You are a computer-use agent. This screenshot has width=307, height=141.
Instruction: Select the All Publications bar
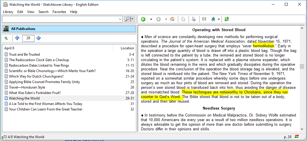[x=69, y=29]
